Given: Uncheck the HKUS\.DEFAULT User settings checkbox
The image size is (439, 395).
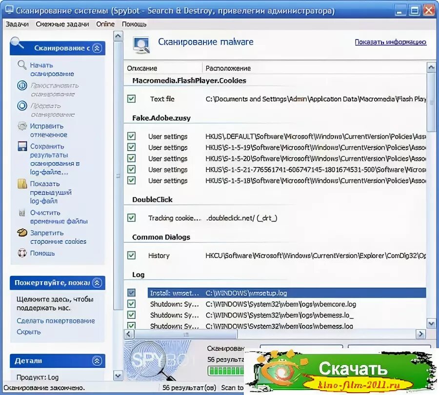Looking at the screenshot, I should pos(131,136).
